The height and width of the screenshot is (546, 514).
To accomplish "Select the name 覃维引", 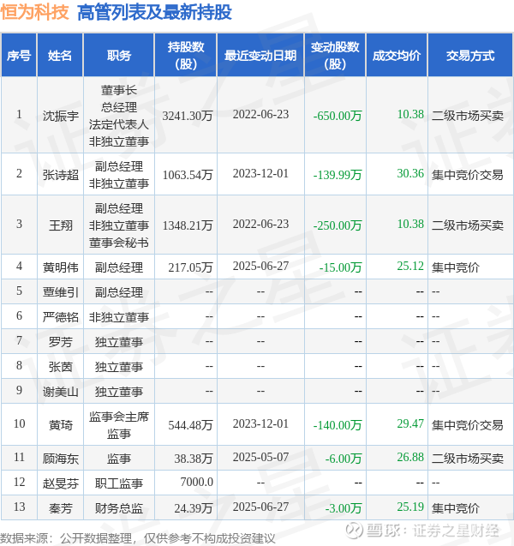I will (61, 291).
